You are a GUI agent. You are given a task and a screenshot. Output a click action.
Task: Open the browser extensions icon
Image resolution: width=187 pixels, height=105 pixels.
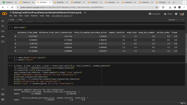point(163,7)
